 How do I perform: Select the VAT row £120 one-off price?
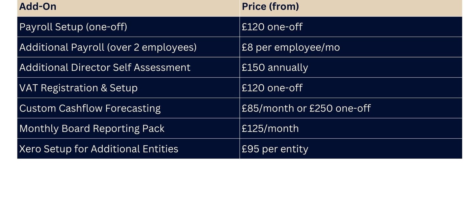click(351, 88)
